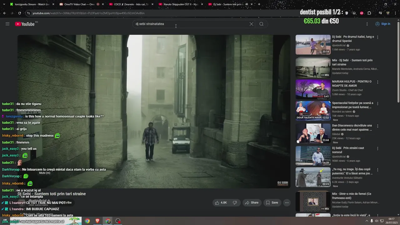This screenshot has height=225, width=400.
Task: Toggle the speaker mute icon on Dj Sebi tab
Action: (247, 4)
